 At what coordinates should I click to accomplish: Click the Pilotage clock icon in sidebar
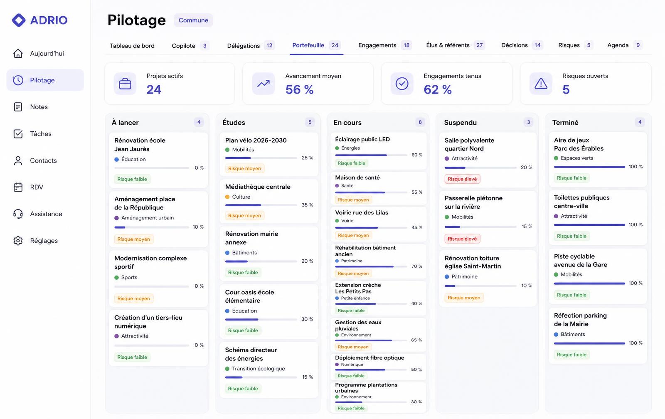[18, 80]
